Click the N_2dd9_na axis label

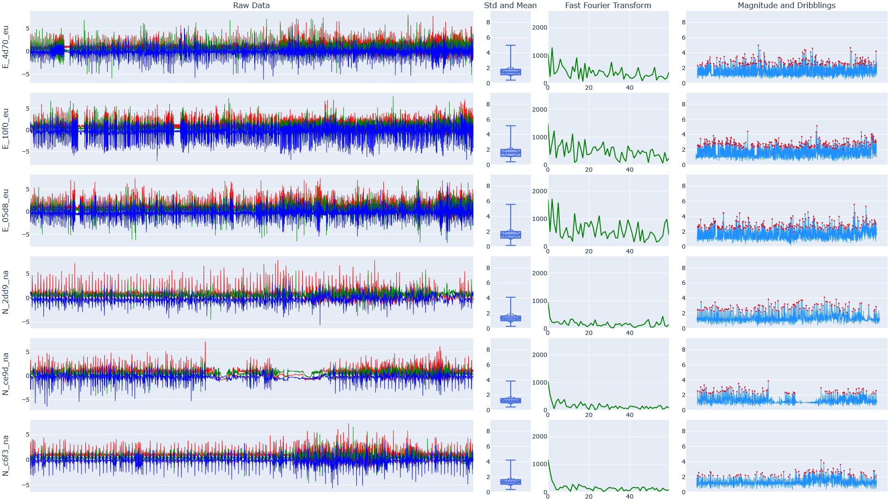6,292
